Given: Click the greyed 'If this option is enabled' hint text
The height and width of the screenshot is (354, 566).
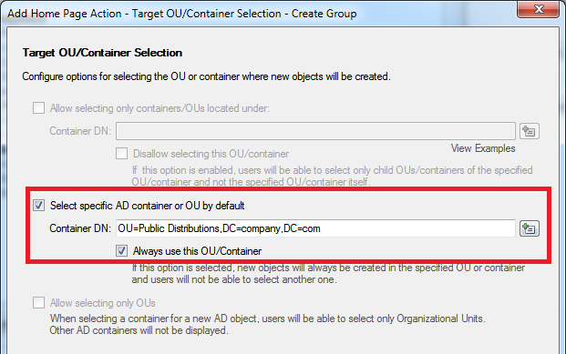Looking at the screenshot, I should [332, 176].
